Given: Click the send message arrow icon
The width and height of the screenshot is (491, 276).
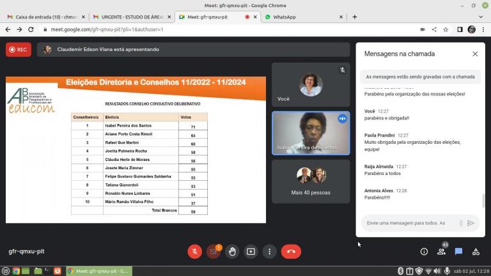Looking at the screenshot, I should (x=471, y=223).
